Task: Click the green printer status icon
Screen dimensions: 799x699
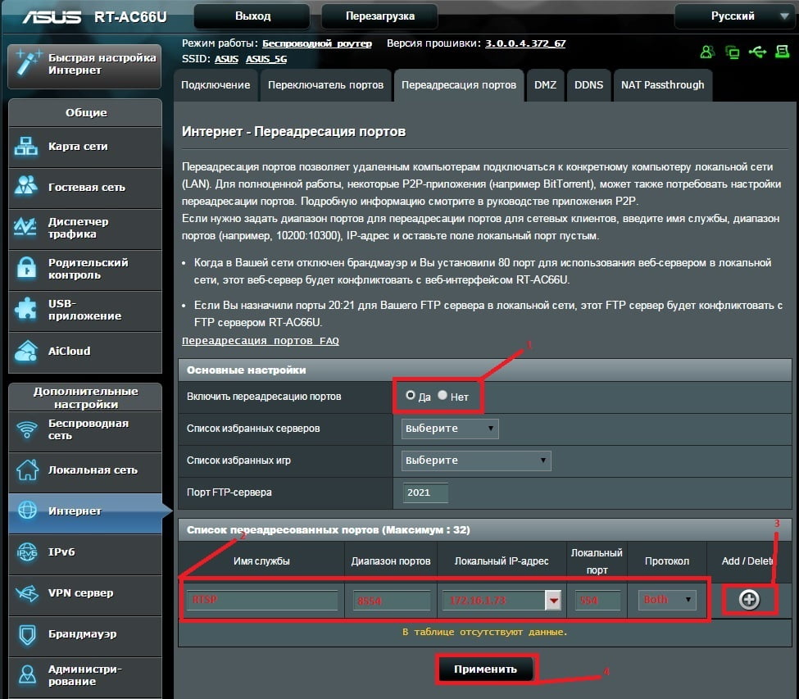Action: 782,52
